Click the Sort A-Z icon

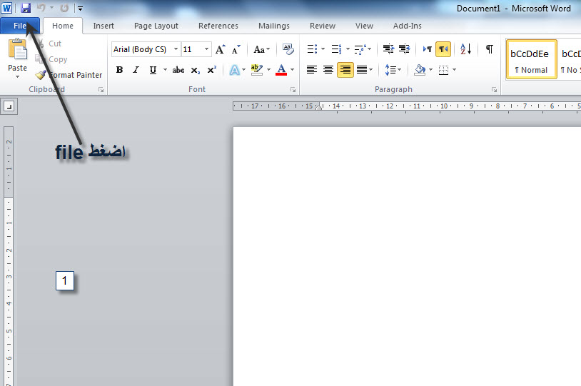pyautogui.click(x=465, y=49)
